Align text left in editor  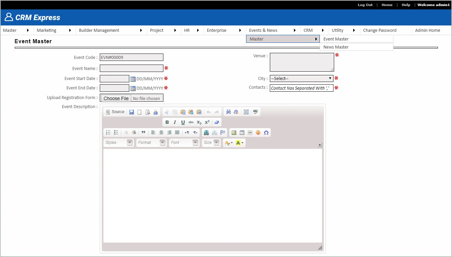(x=153, y=133)
